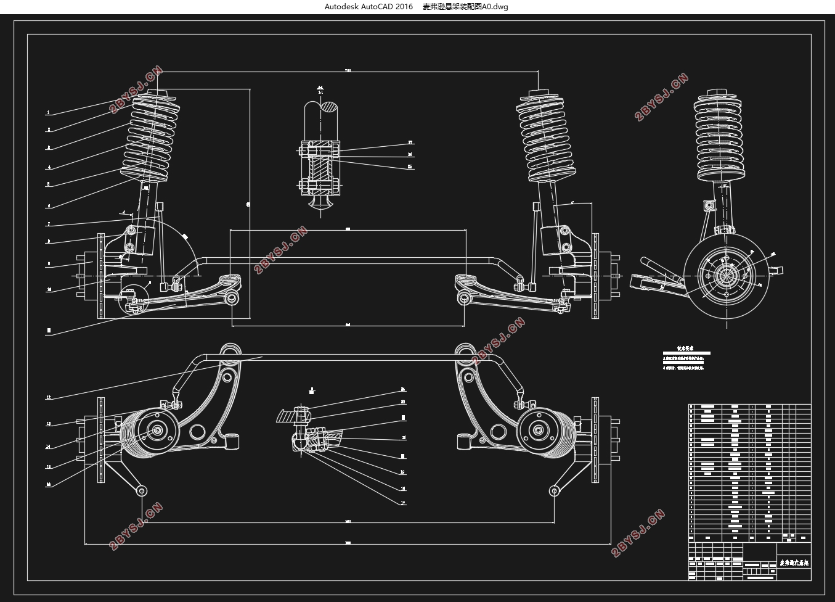835x602 pixels.
Task: Select callout 18 of the ball joint detail
Action: [x=403, y=489]
